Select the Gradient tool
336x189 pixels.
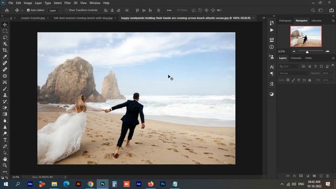pos(5,114)
